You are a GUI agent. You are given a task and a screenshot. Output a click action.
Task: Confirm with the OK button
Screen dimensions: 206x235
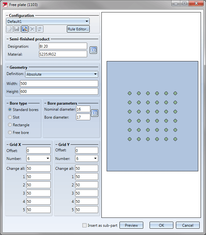click(162, 225)
